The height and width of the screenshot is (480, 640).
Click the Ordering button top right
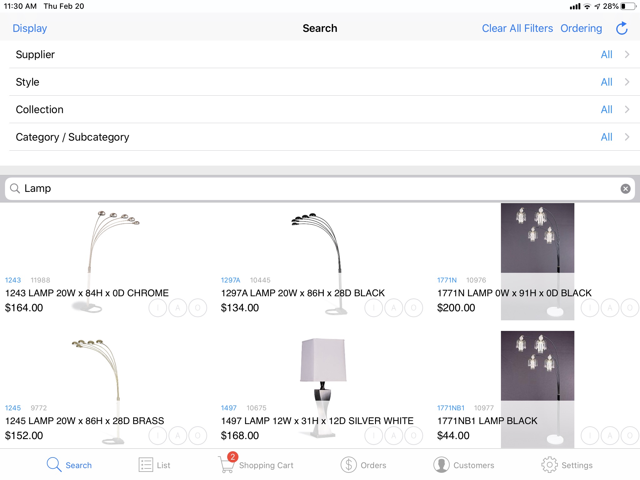click(581, 28)
